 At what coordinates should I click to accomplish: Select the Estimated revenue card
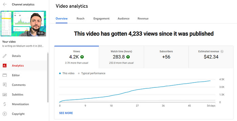click(211, 57)
